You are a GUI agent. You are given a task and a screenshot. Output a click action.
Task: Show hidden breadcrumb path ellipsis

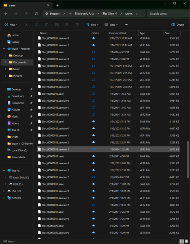(70, 14)
